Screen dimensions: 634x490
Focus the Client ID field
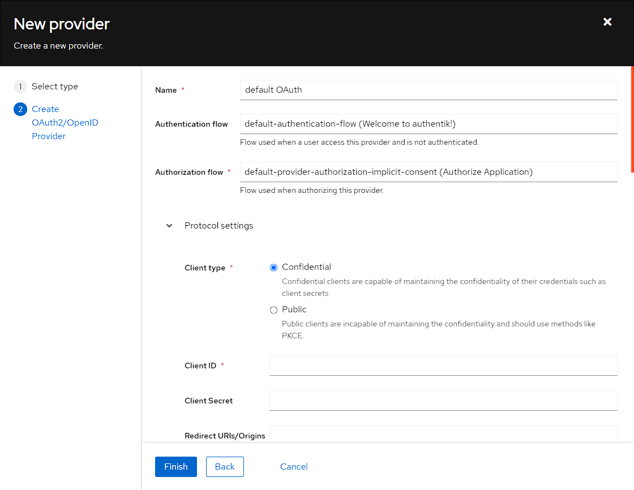click(443, 366)
